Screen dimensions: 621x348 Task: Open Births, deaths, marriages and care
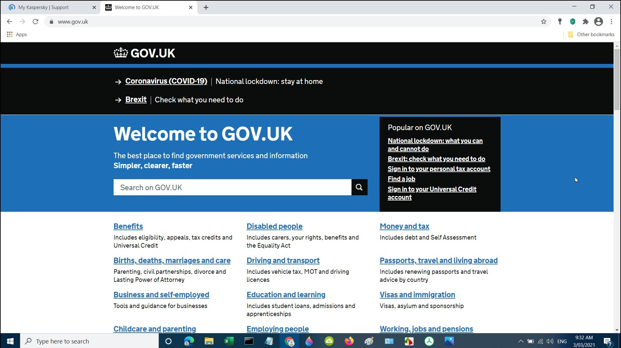172,261
